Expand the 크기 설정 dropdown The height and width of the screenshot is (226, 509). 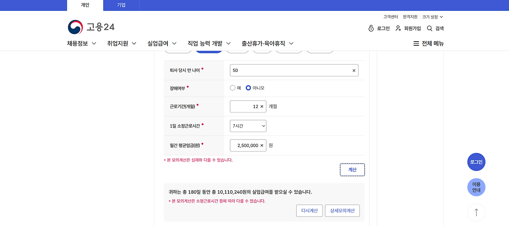point(433,17)
